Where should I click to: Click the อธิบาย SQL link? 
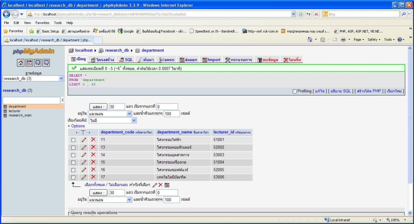pyautogui.click(x=341, y=91)
